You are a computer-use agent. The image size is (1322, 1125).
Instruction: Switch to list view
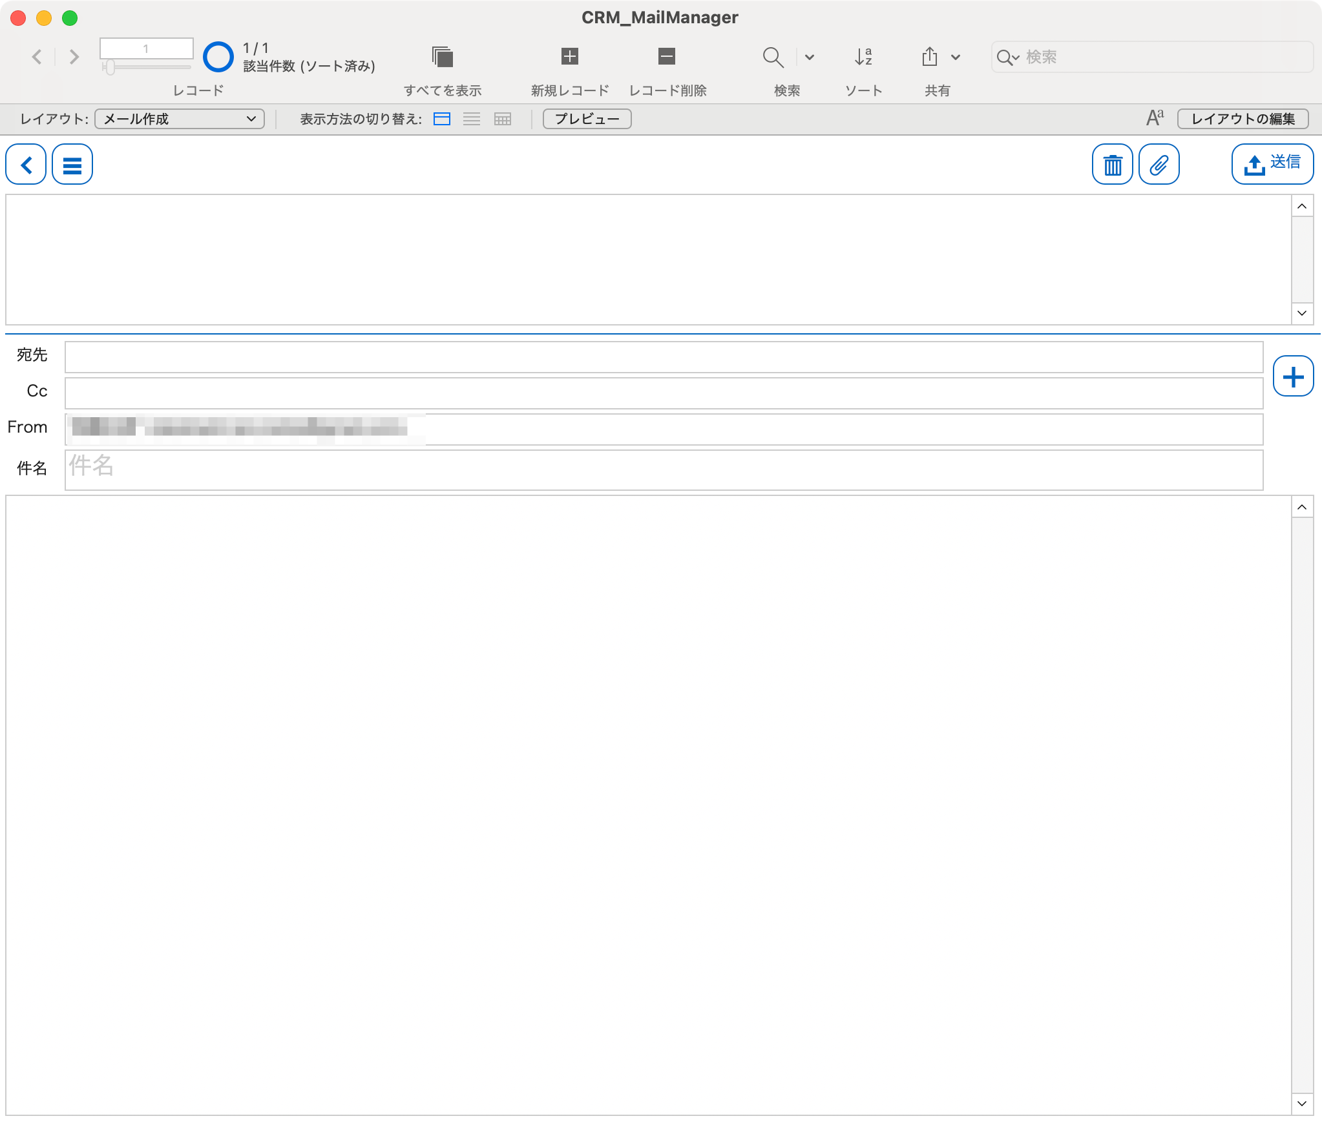pos(472,119)
